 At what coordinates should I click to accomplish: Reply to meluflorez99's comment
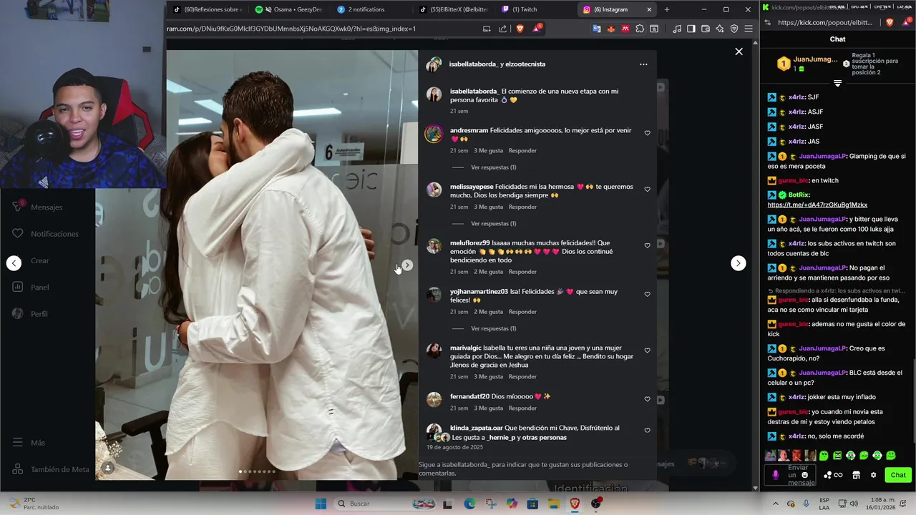click(x=522, y=272)
